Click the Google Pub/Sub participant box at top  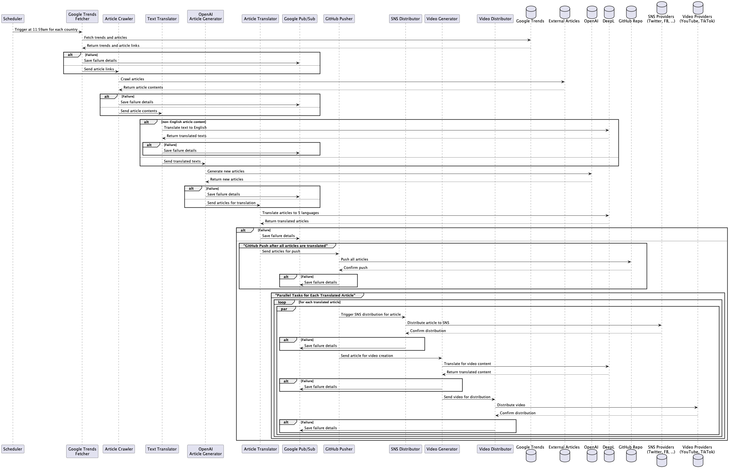point(299,19)
